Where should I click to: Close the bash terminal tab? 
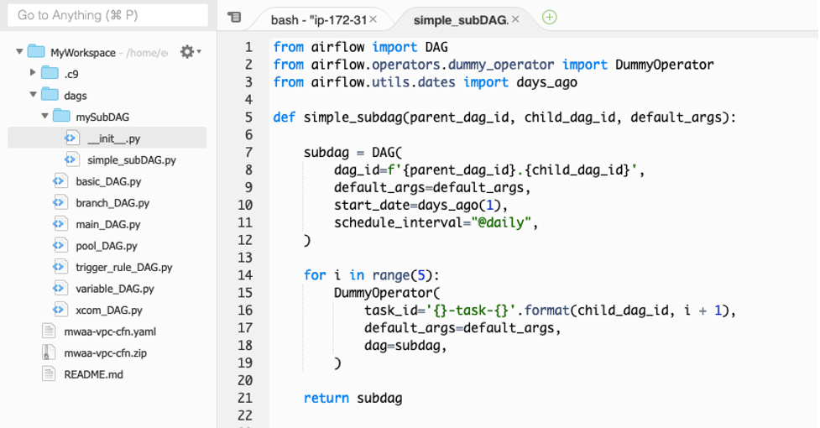[373, 18]
